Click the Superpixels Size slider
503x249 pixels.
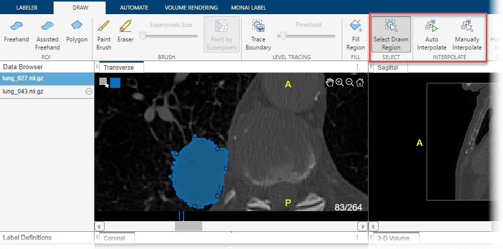(169, 36)
